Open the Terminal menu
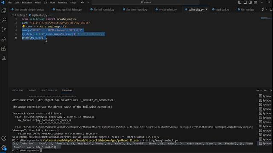Screen dimensions: 273x153 (x=63, y=3)
